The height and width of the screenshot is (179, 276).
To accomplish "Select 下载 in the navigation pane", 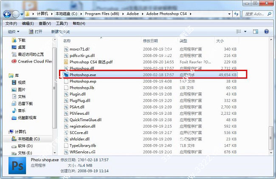I will click(19, 40).
